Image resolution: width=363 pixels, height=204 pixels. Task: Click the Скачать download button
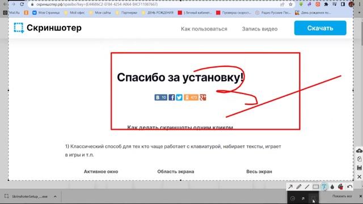(x=320, y=28)
